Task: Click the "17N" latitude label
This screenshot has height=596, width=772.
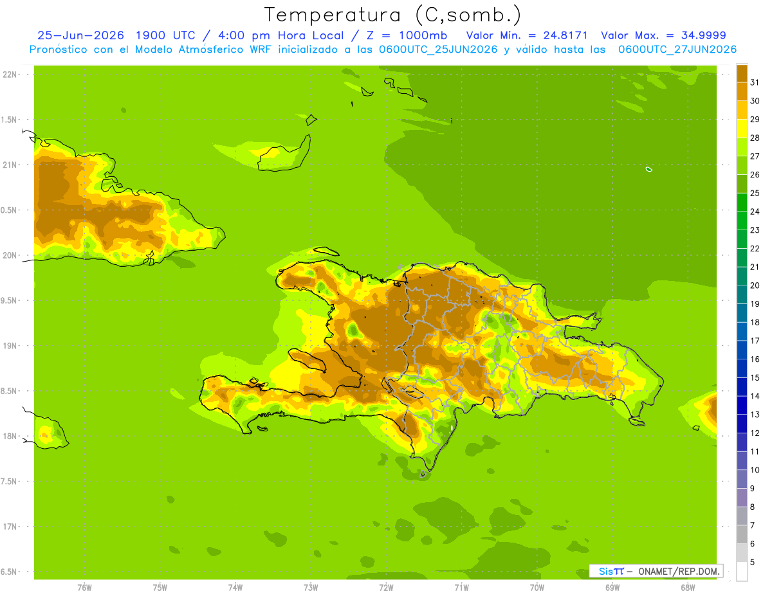Action: click(10, 527)
